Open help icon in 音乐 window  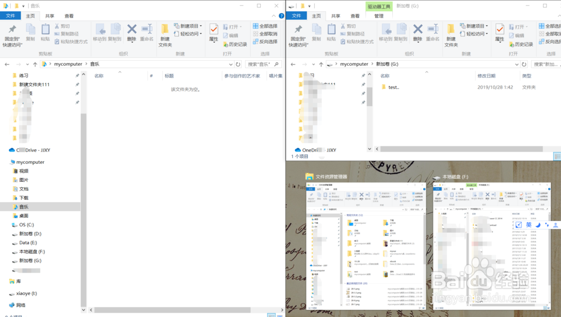(282, 16)
